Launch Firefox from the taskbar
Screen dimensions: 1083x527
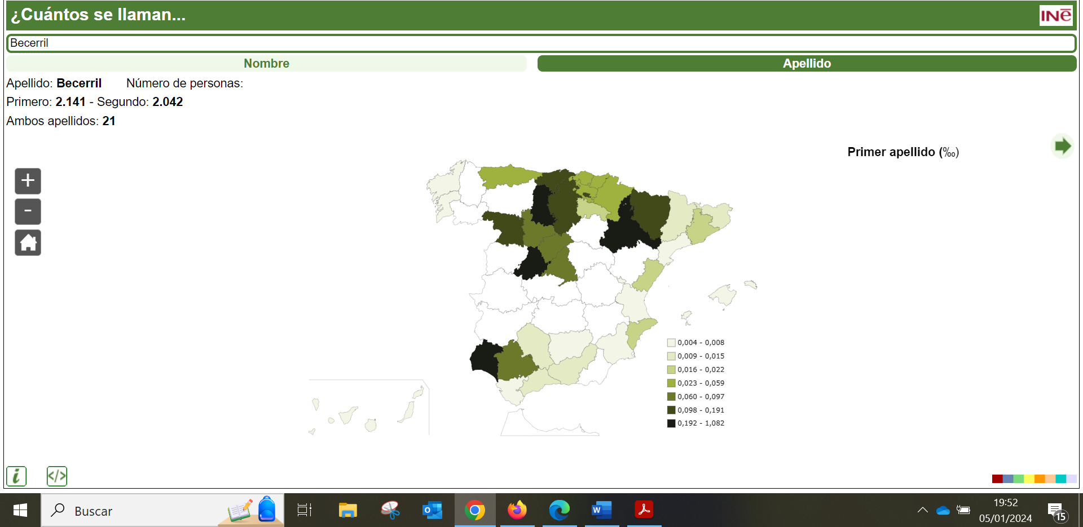pos(518,511)
